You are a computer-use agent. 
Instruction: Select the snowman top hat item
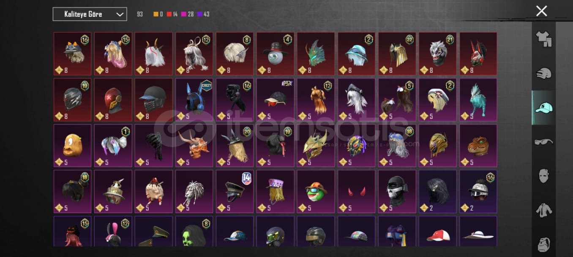(276, 54)
